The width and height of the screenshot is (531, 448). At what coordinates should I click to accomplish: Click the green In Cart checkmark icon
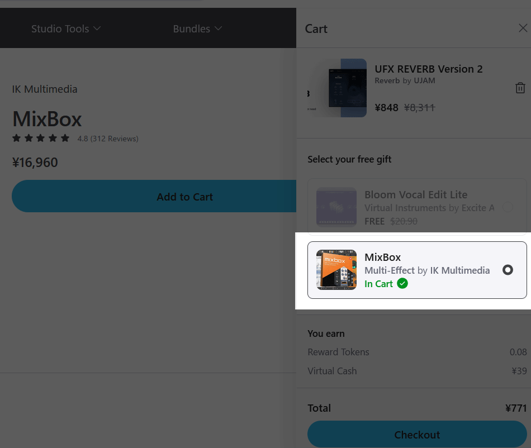[x=402, y=284]
